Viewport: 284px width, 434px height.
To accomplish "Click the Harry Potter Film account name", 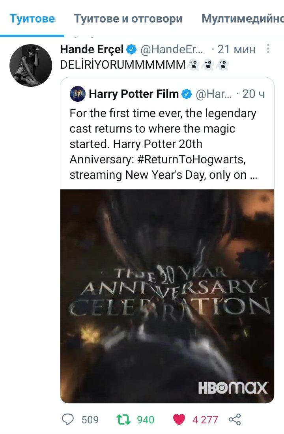I will (x=134, y=94).
